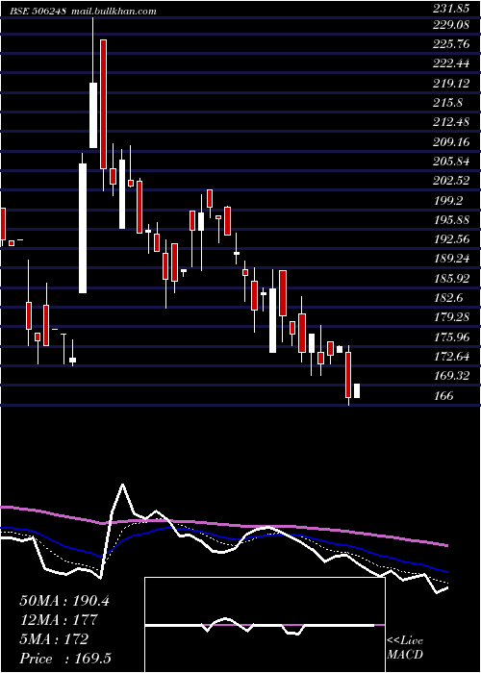Image resolution: width=481 pixels, height=673 pixels.
Task: Click the 202.52 price axis label
Action: tap(451, 181)
